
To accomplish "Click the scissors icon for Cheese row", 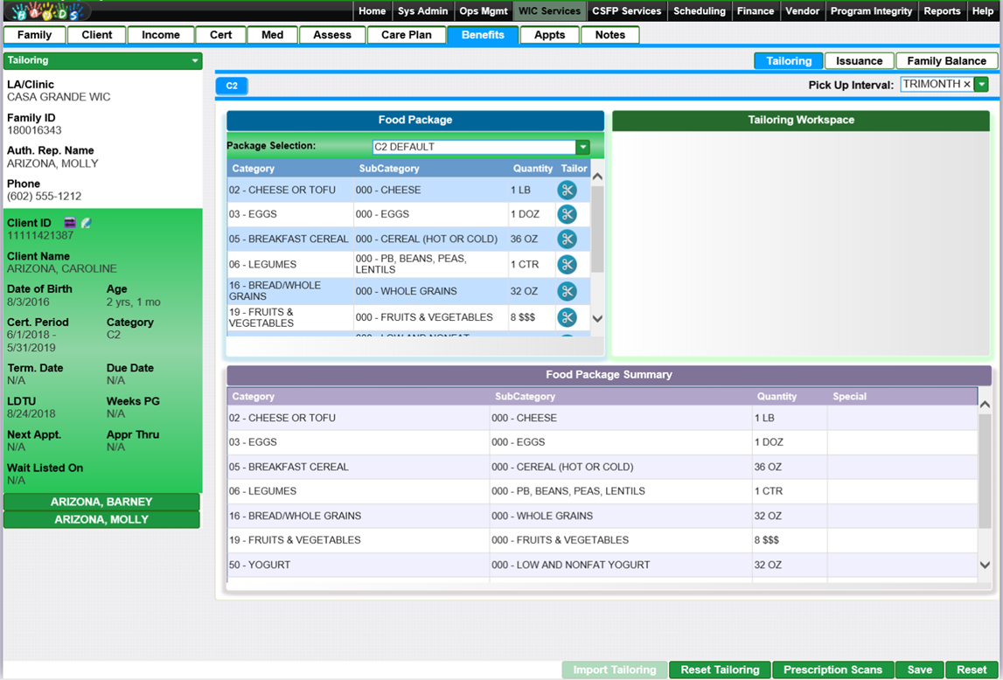I will point(567,191).
